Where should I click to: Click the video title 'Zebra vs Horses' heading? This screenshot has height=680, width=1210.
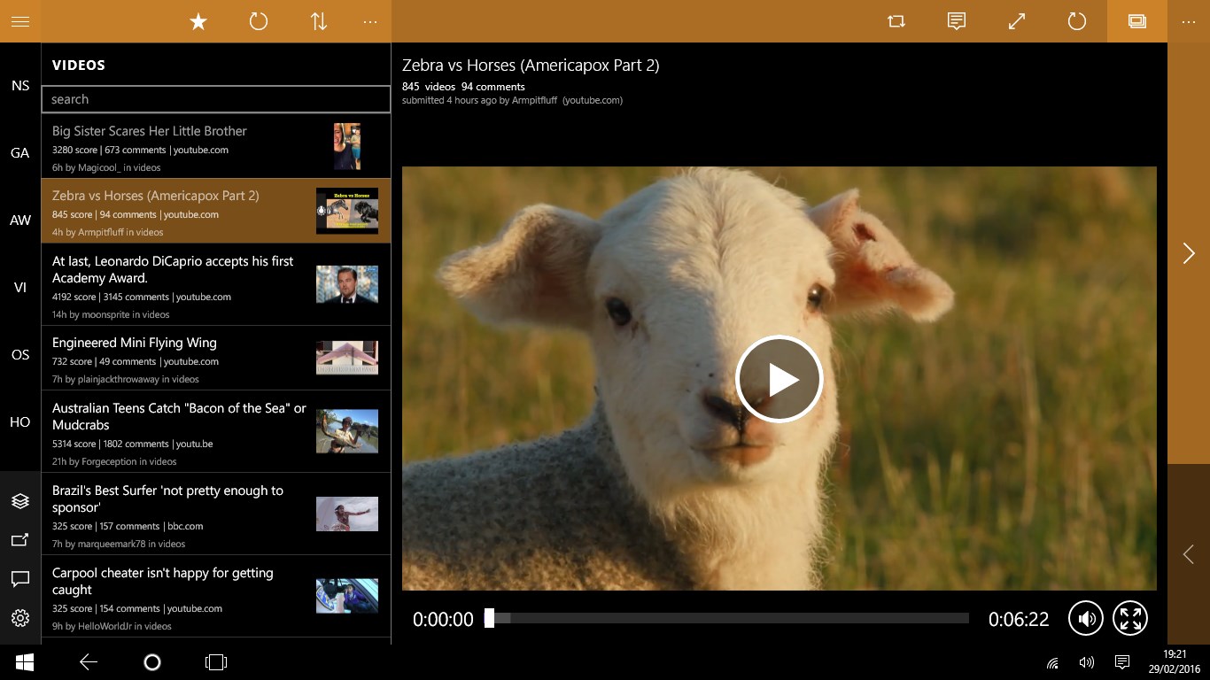531,66
